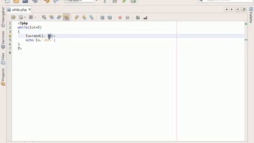This screenshot has width=254, height=143.
Task: Go to last edit location icon
Action: click(x=13, y=17)
